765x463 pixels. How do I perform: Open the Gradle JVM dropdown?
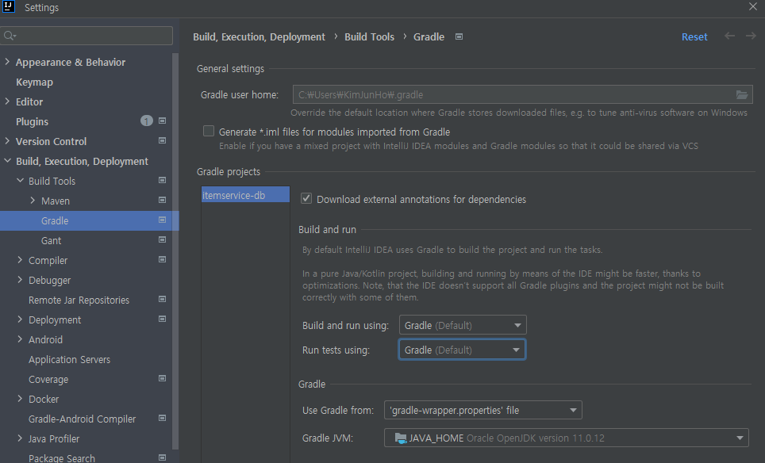click(567, 438)
